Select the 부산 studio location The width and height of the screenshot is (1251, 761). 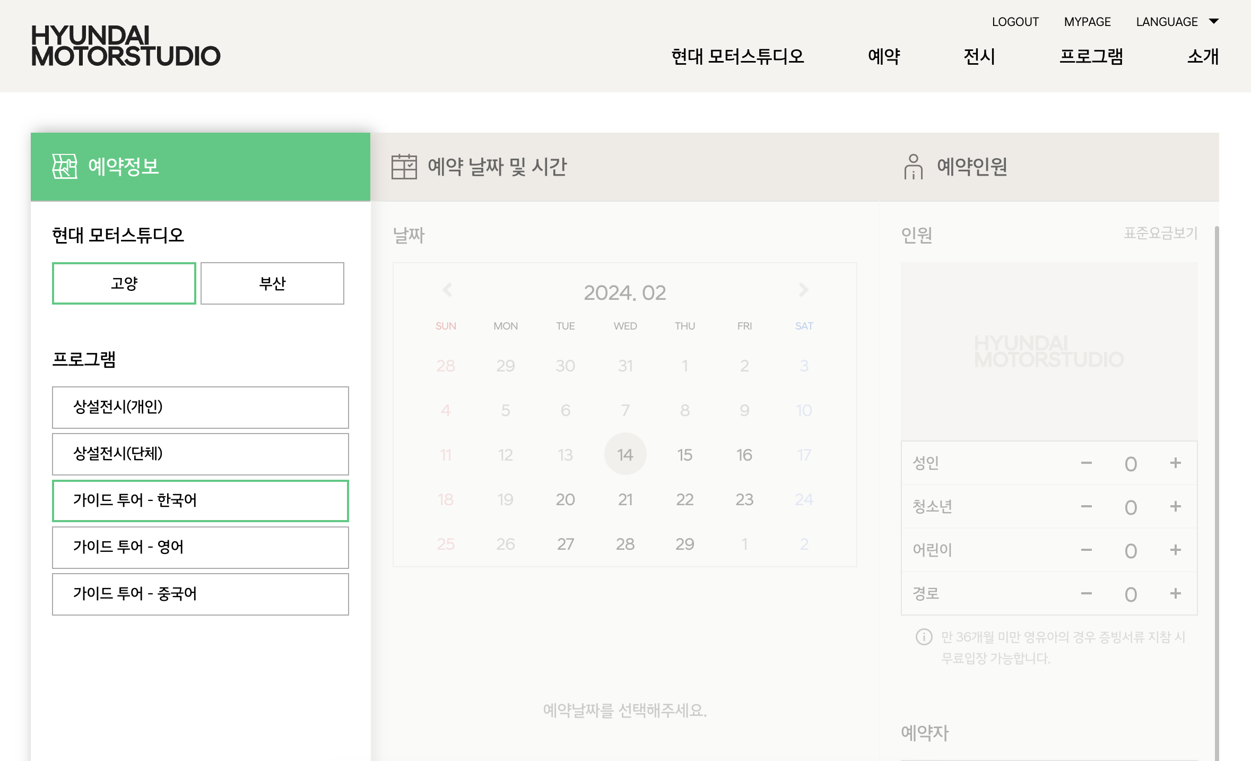[272, 283]
